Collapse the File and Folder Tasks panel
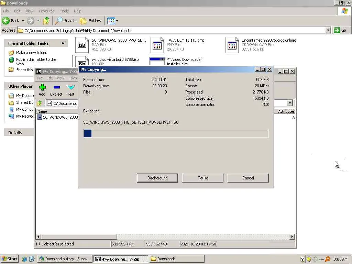 tap(63, 43)
